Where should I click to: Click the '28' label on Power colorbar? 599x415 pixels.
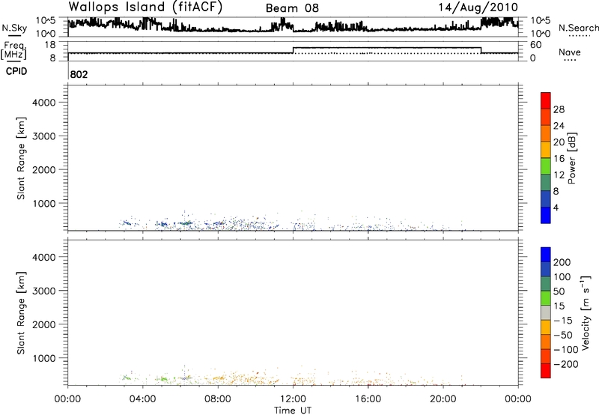pos(559,109)
